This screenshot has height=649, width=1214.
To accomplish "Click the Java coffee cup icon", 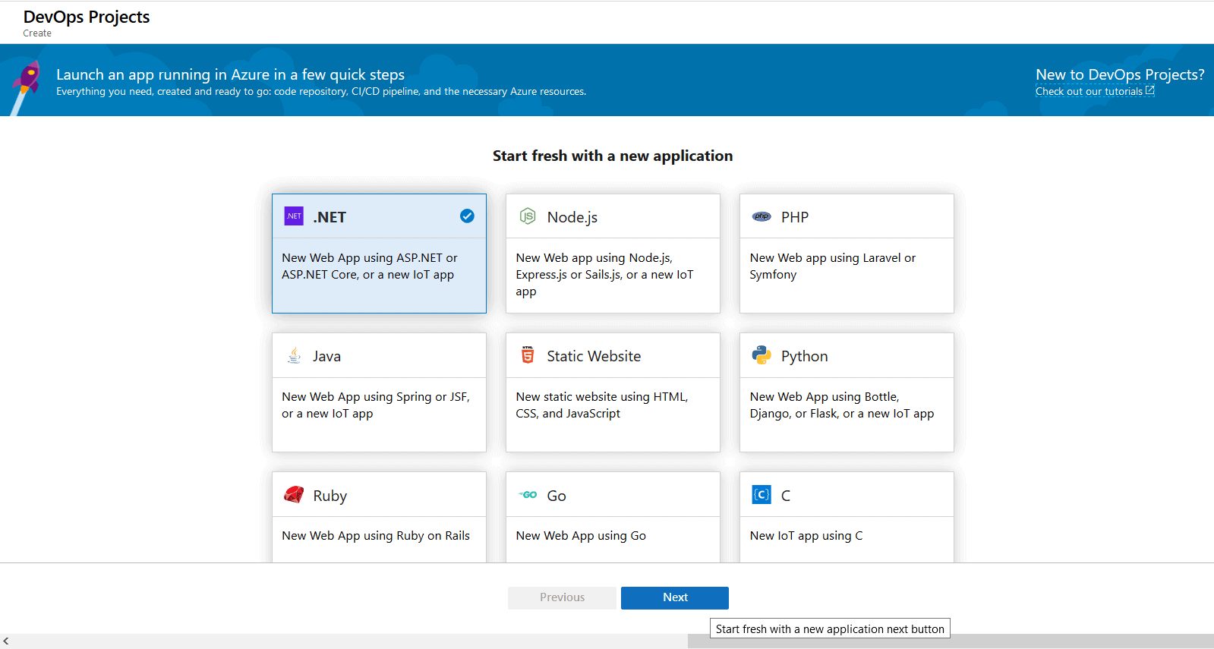I will [294, 355].
